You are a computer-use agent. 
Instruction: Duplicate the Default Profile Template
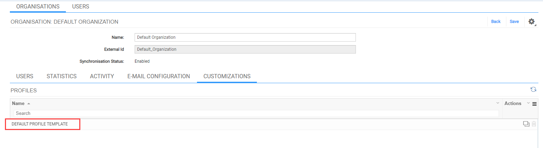coord(526,124)
